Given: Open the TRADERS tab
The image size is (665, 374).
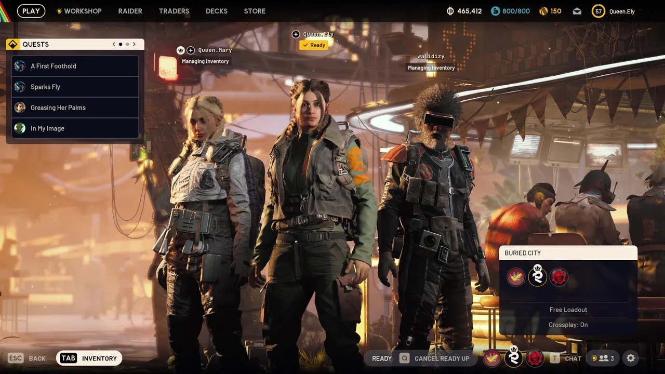Looking at the screenshot, I should 174,11.
